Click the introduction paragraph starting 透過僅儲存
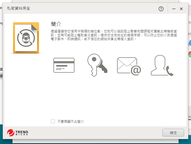This screenshot has height=144, width=191. coord(114,35)
